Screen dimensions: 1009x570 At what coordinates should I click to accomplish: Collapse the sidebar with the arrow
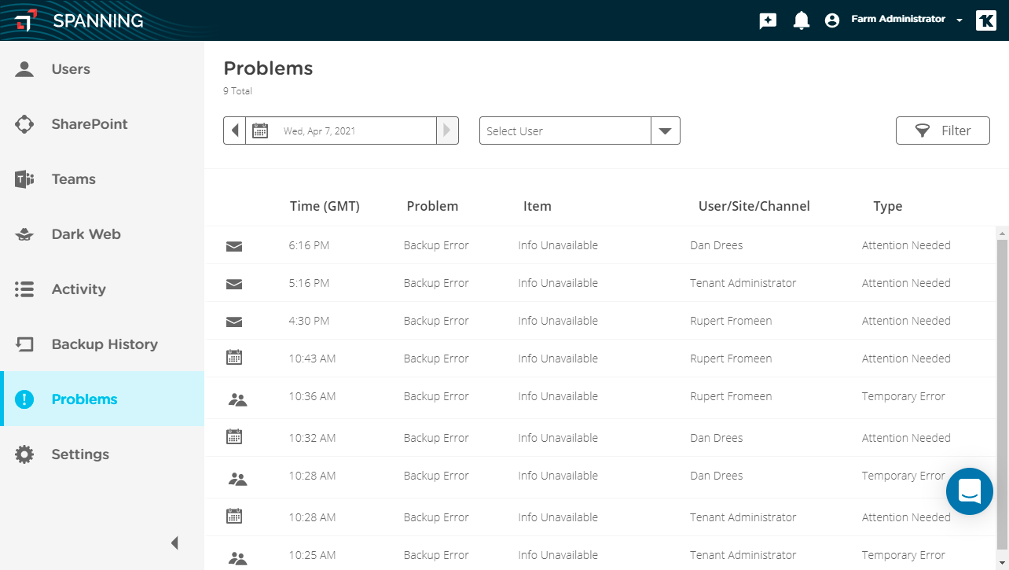174,542
